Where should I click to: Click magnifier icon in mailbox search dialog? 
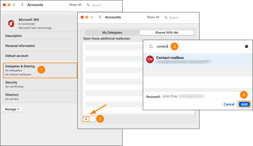point(151,47)
